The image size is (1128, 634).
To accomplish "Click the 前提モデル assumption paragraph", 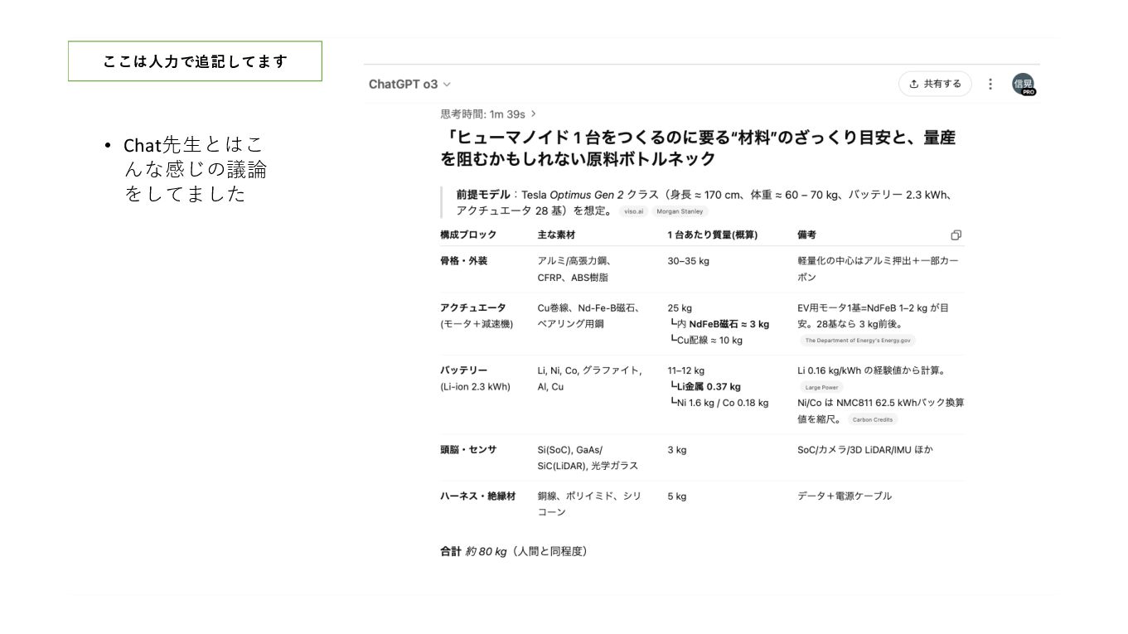I will point(703,203).
